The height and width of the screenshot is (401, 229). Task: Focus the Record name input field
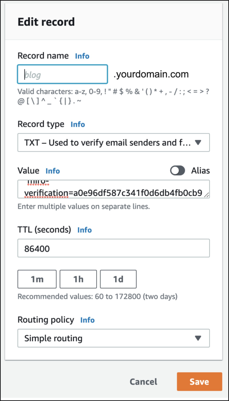point(62,74)
